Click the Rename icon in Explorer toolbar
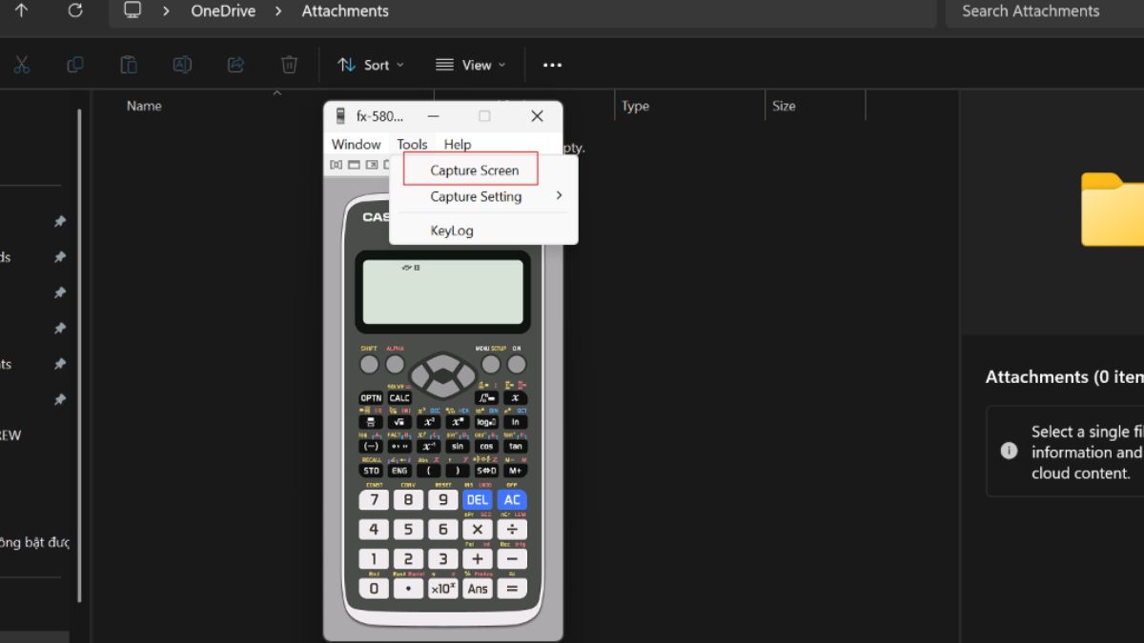 [x=182, y=65]
